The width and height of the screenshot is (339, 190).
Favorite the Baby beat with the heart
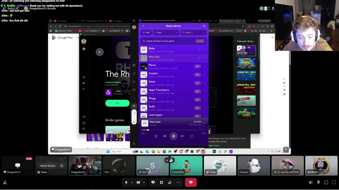199,50
